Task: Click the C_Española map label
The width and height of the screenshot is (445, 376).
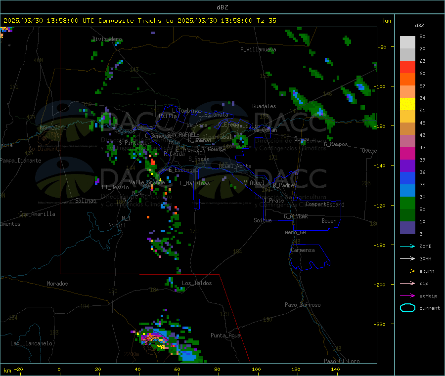Action: click(x=214, y=115)
